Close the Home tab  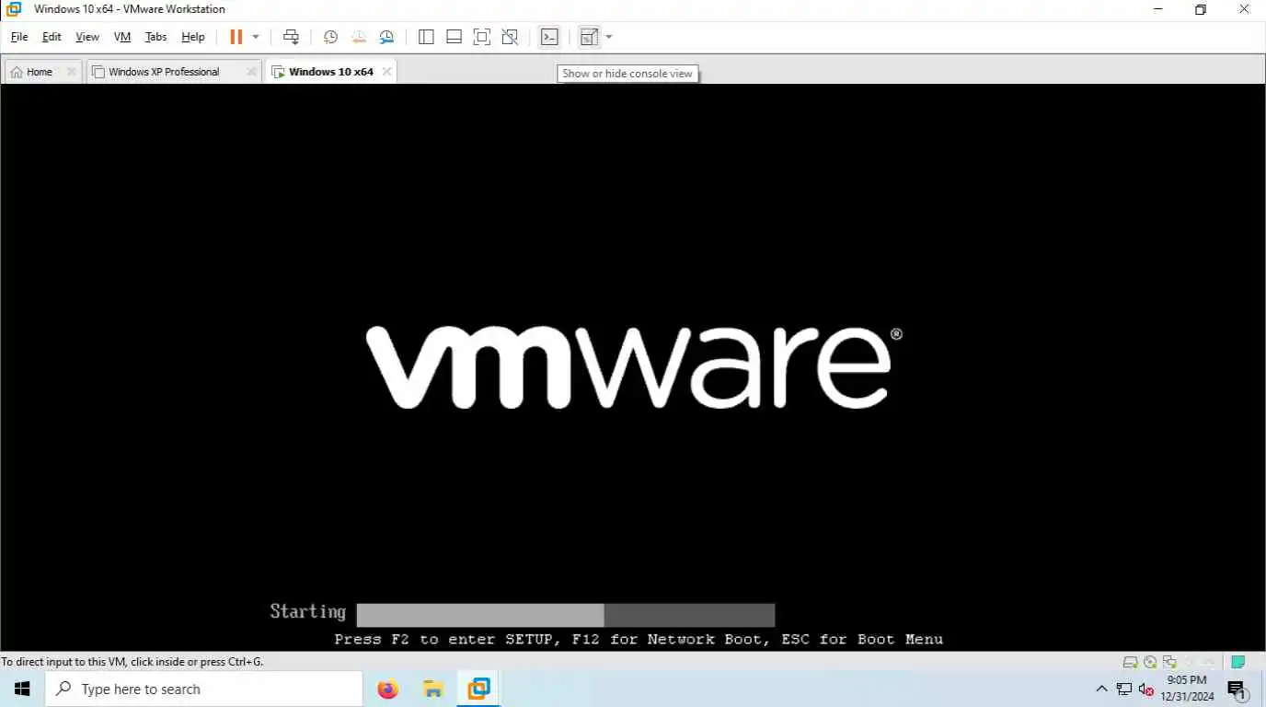pos(72,72)
